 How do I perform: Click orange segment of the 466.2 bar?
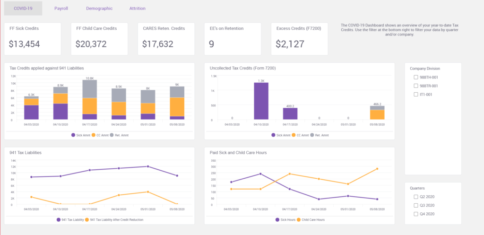[378, 114]
